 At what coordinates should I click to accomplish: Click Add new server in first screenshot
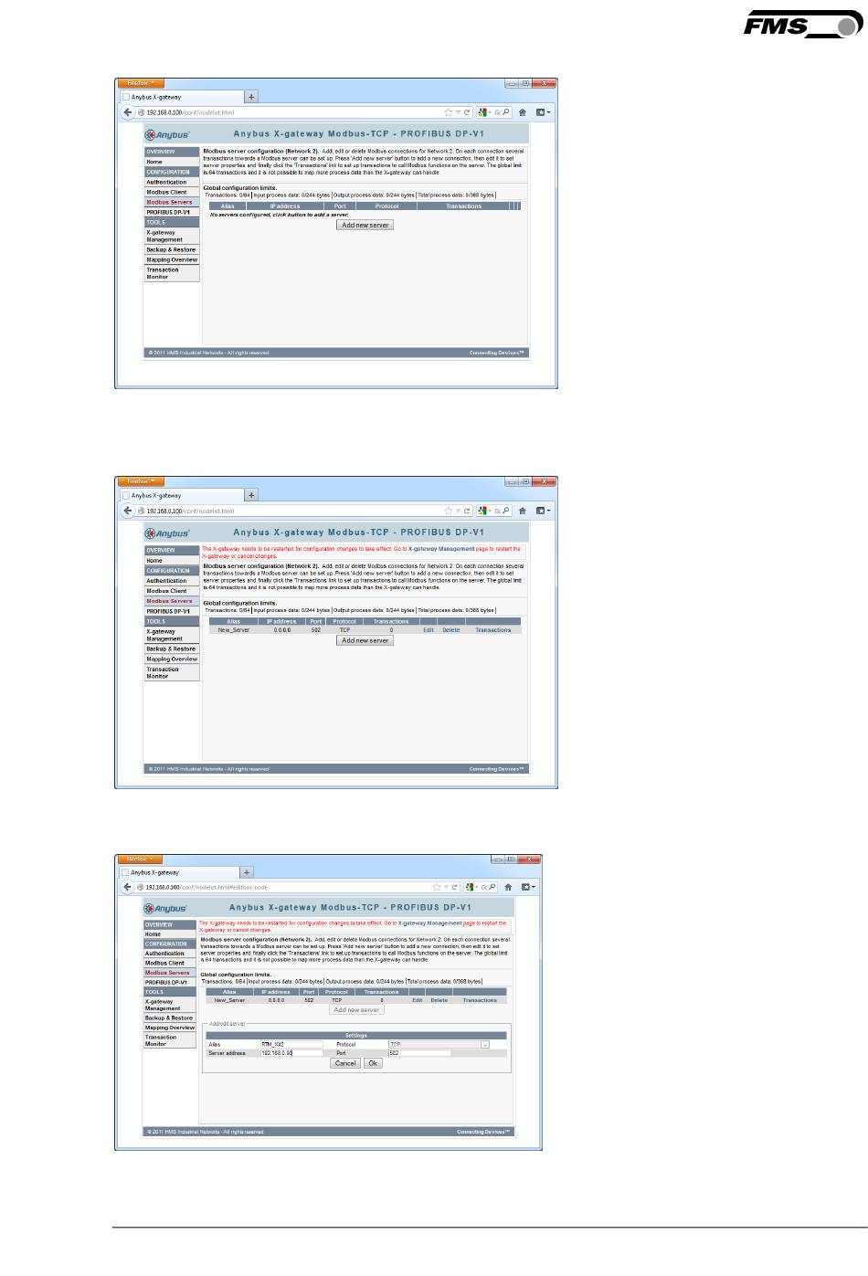(x=365, y=225)
